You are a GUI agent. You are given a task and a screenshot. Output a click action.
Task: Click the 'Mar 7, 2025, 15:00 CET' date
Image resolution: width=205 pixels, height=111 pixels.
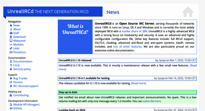183,60
